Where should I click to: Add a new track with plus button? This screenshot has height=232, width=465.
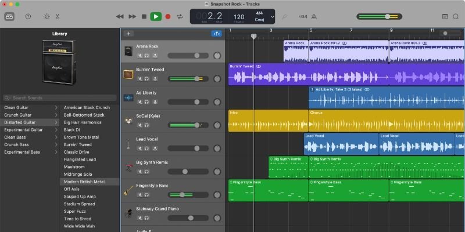pyautogui.click(x=128, y=34)
